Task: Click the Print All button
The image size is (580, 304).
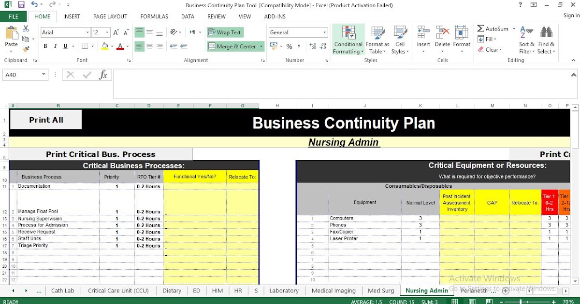Action: click(x=46, y=120)
